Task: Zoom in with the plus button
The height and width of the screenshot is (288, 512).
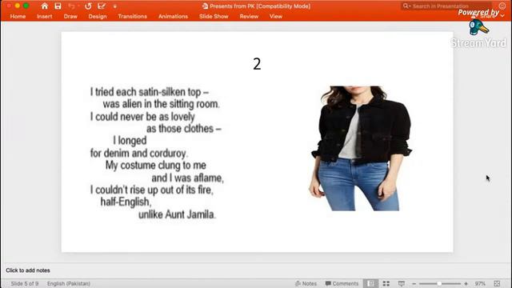Action: 466,284
